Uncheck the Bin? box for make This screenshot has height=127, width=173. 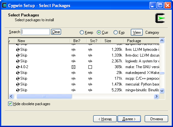click(74, 67)
